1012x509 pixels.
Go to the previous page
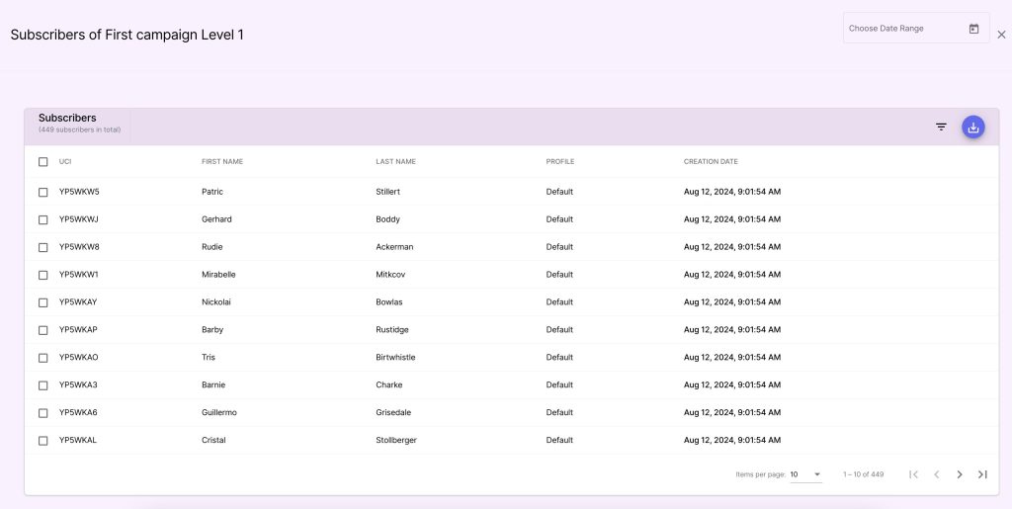[x=937, y=474]
